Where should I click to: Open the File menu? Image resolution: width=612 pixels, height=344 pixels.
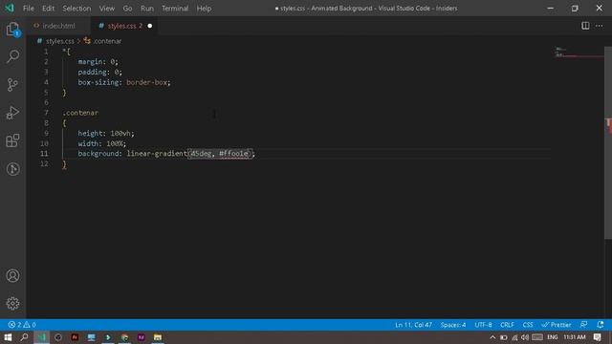(29, 9)
